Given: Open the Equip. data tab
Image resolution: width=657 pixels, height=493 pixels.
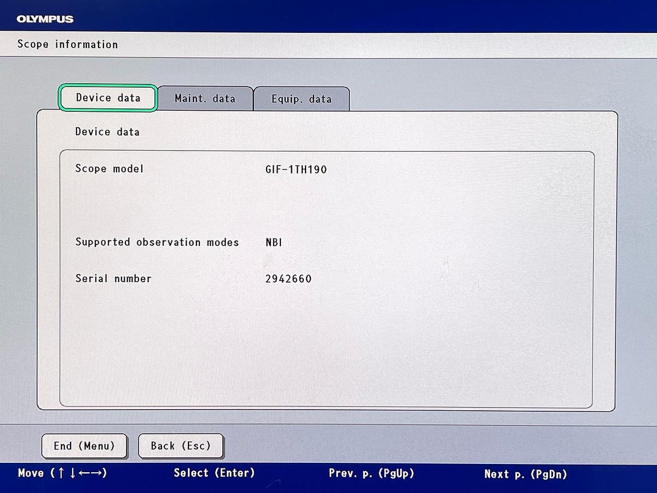Looking at the screenshot, I should [301, 99].
